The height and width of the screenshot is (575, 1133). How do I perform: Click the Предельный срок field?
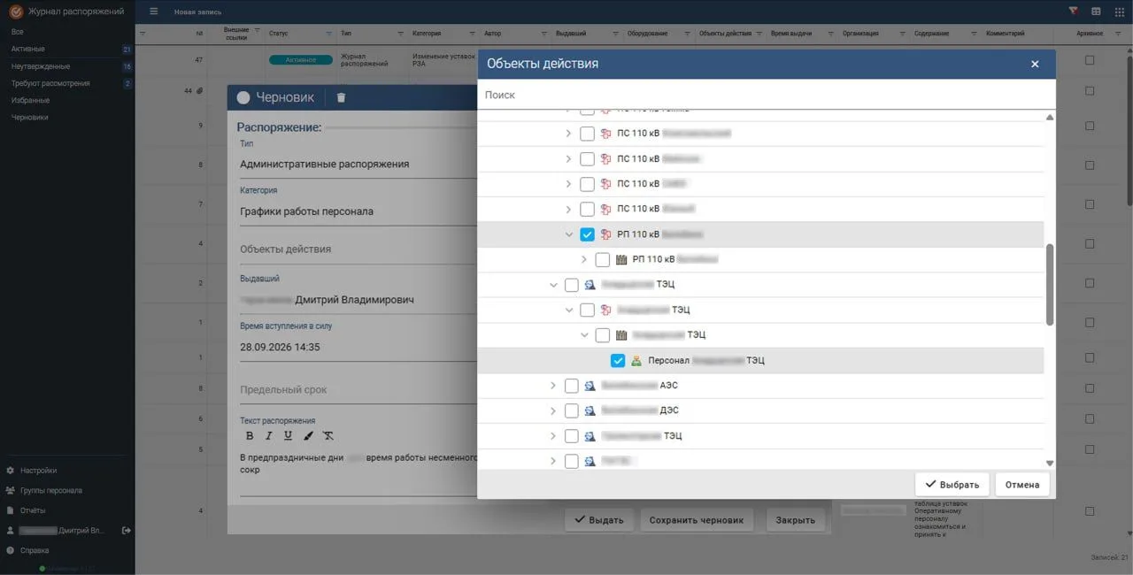point(358,390)
